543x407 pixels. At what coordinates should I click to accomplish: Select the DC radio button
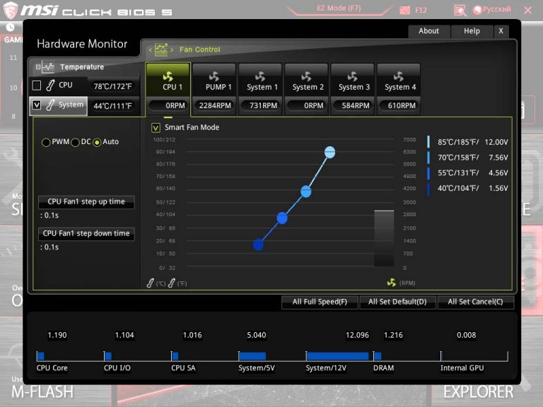(x=75, y=142)
